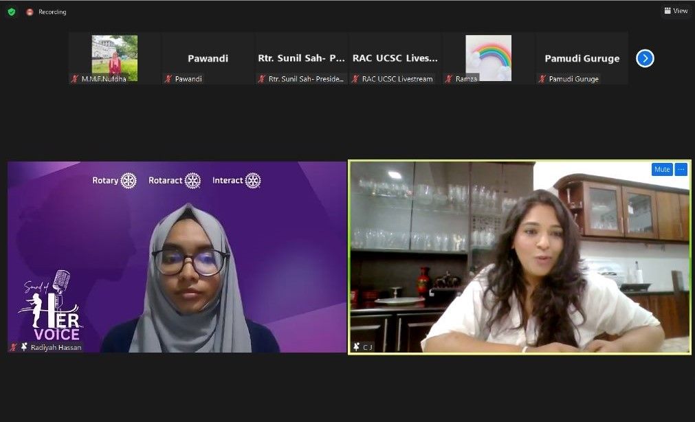Click muted mic icon beside Pamudi Guruge label
This screenshot has width=695, height=422.
tap(542, 79)
